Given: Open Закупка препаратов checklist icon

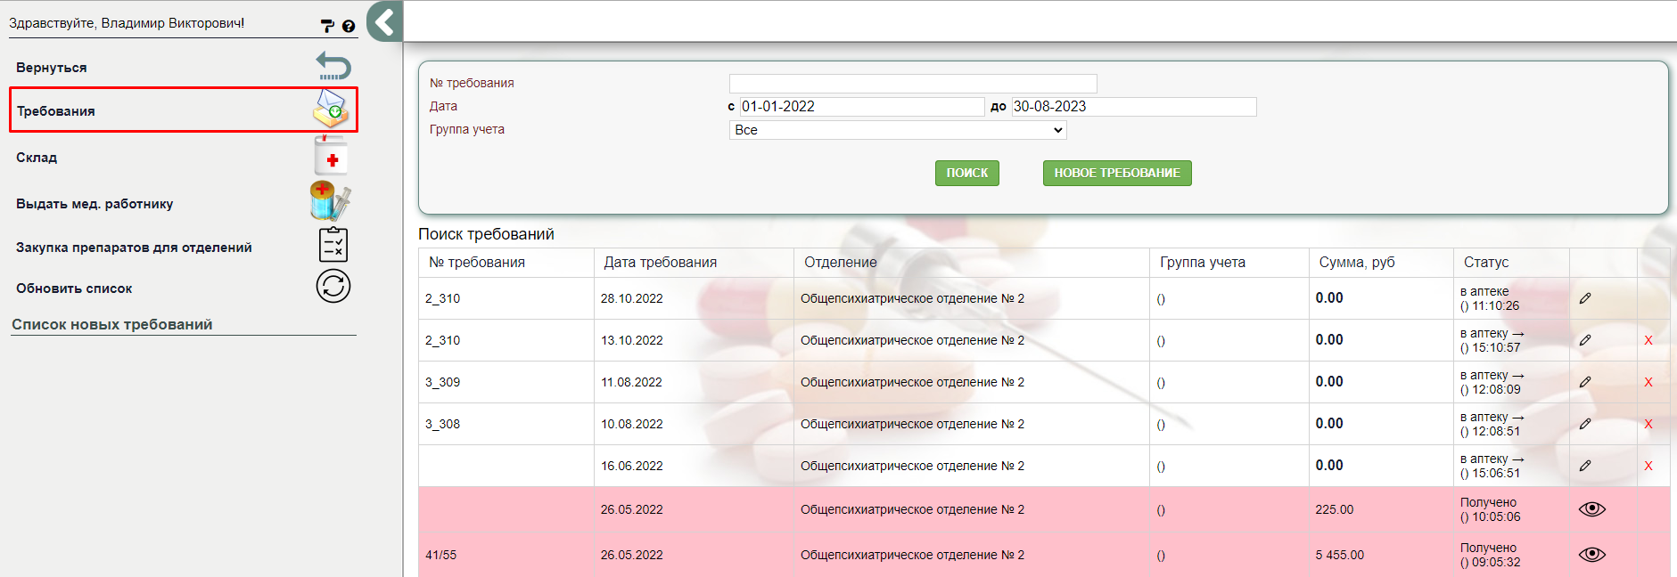Looking at the screenshot, I should [x=333, y=245].
